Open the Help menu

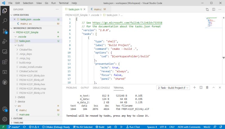coord(74,3)
